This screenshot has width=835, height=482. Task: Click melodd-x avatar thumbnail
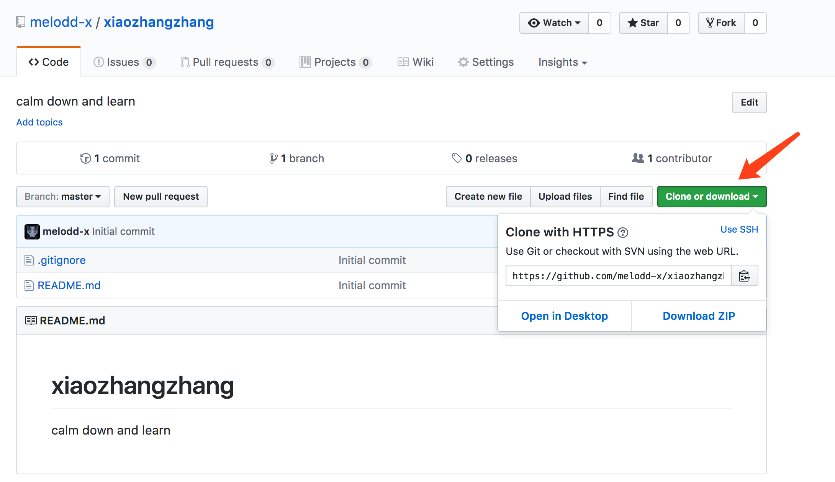[32, 231]
